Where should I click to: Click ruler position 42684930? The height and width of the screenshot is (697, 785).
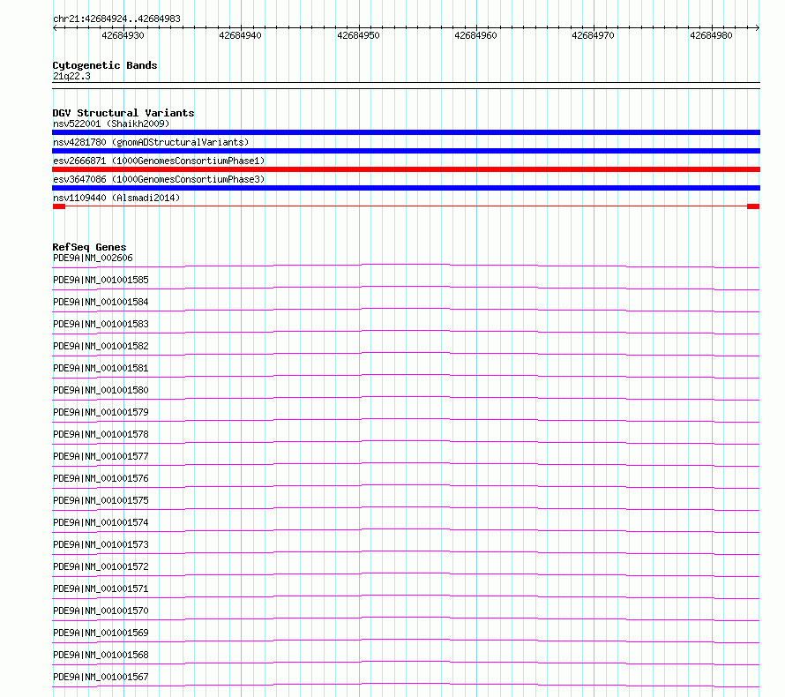123,35
